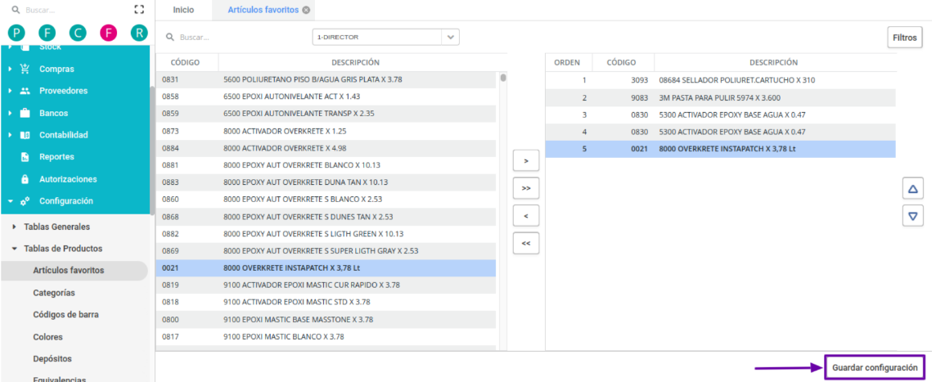936x382 pixels.
Task: Collapse Tablas de Productos tree node
Action: 15,249
